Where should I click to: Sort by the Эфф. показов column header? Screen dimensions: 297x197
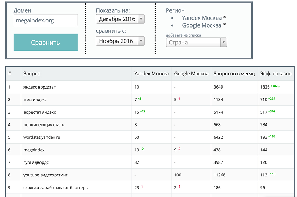pyautogui.click(x=276, y=74)
